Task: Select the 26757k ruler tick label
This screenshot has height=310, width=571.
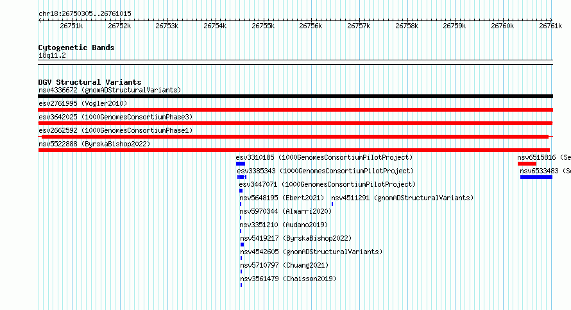Action: [x=359, y=26]
